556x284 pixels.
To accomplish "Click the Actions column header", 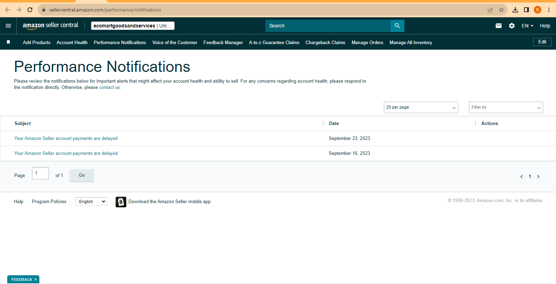I will pyautogui.click(x=490, y=123).
